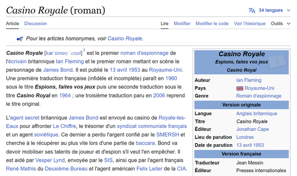
Task: Expand the 34 langues chevron
Action: pos(288,10)
